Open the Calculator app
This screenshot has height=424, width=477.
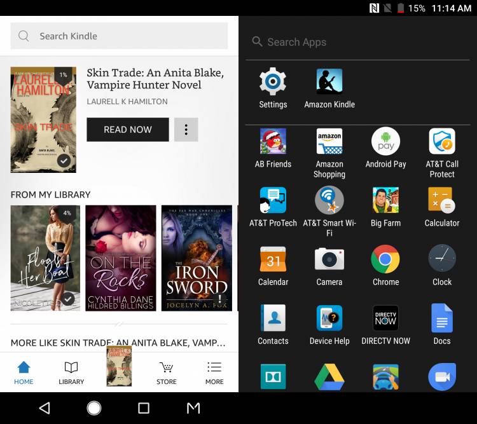[442, 207]
